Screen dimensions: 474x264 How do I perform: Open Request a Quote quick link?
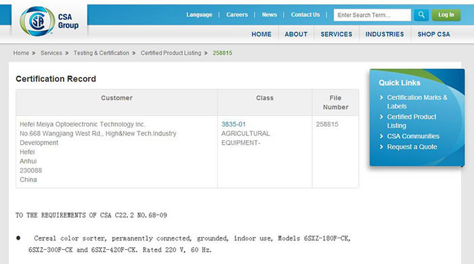(x=412, y=147)
